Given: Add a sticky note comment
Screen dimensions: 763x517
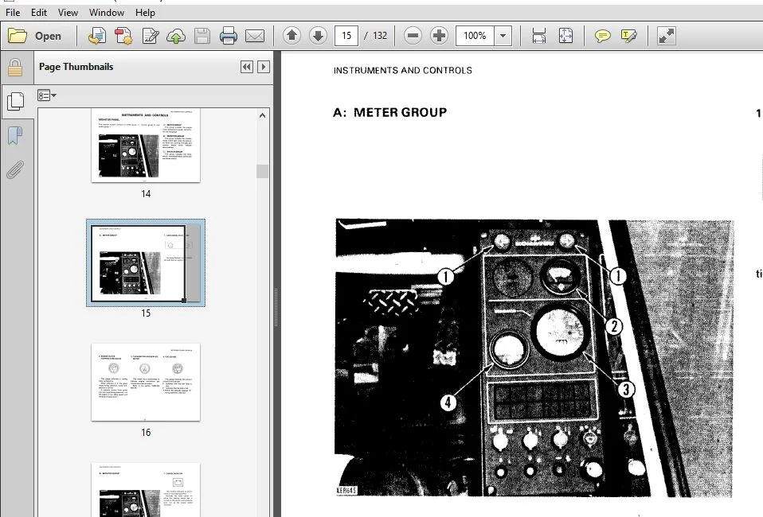Looking at the screenshot, I should (602, 36).
